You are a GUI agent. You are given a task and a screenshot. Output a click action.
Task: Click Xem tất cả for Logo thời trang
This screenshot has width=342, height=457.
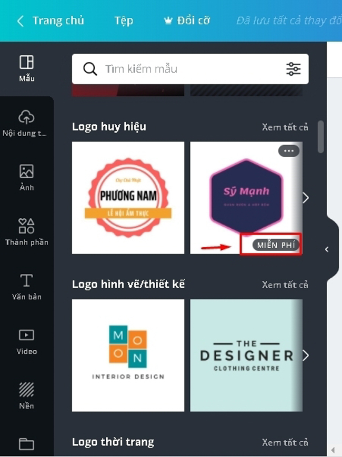(x=285, y=442)
